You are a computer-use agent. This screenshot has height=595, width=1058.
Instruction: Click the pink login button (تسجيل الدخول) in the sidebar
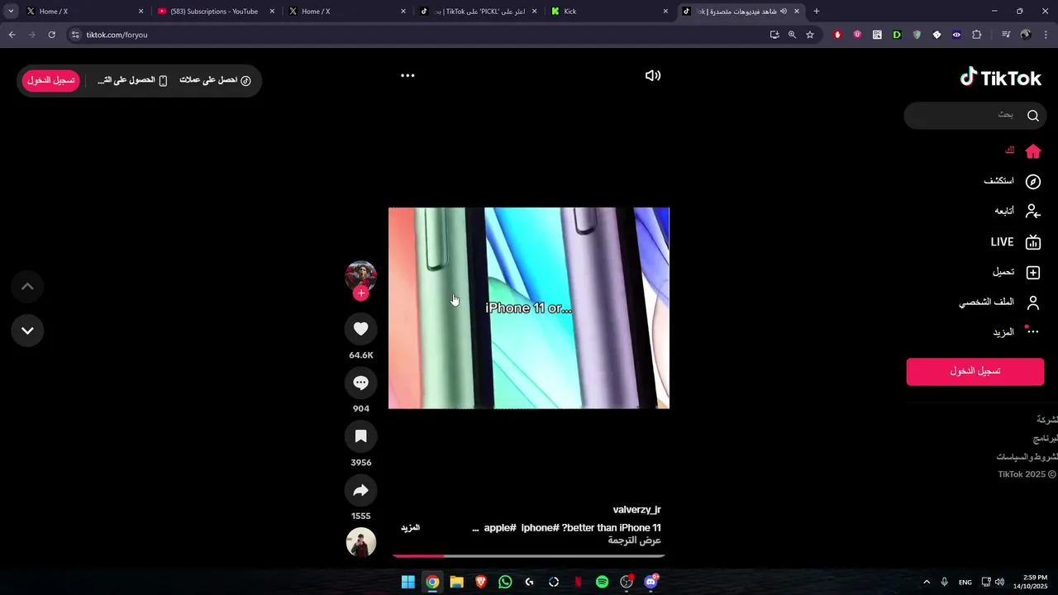point(975,371)
